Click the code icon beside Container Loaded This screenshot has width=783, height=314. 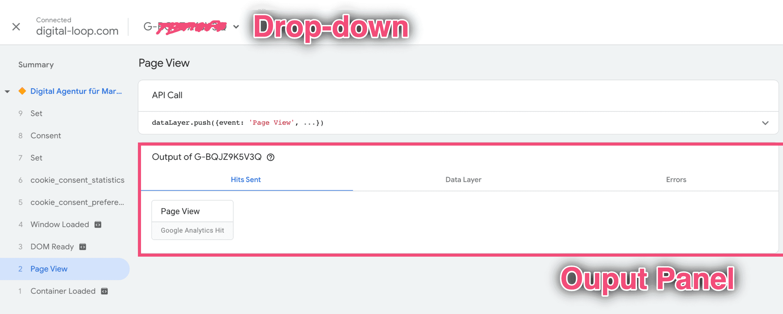(105, 291)
